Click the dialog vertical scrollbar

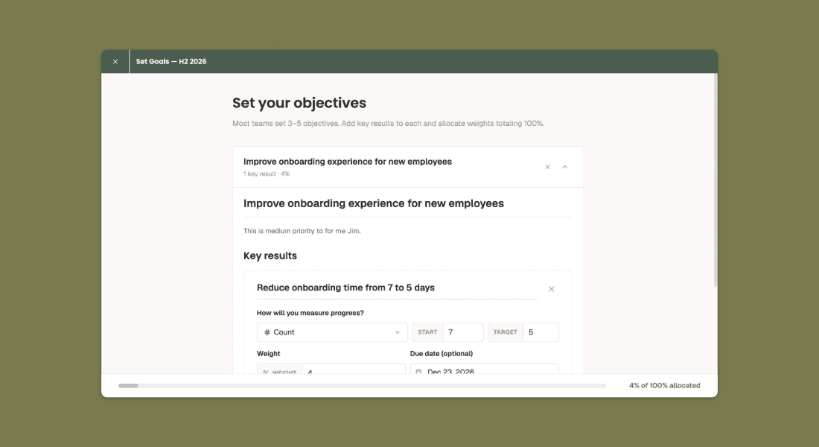[716, 180]
